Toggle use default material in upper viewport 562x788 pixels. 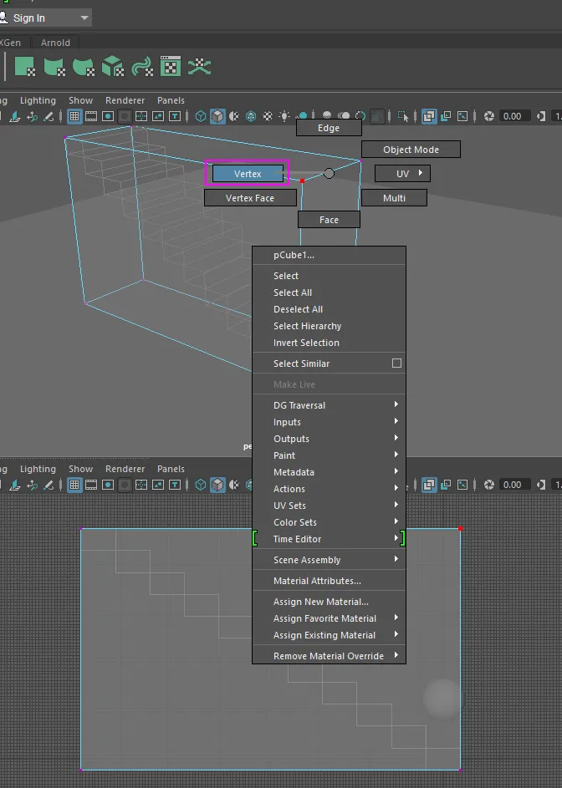point(234,117)
